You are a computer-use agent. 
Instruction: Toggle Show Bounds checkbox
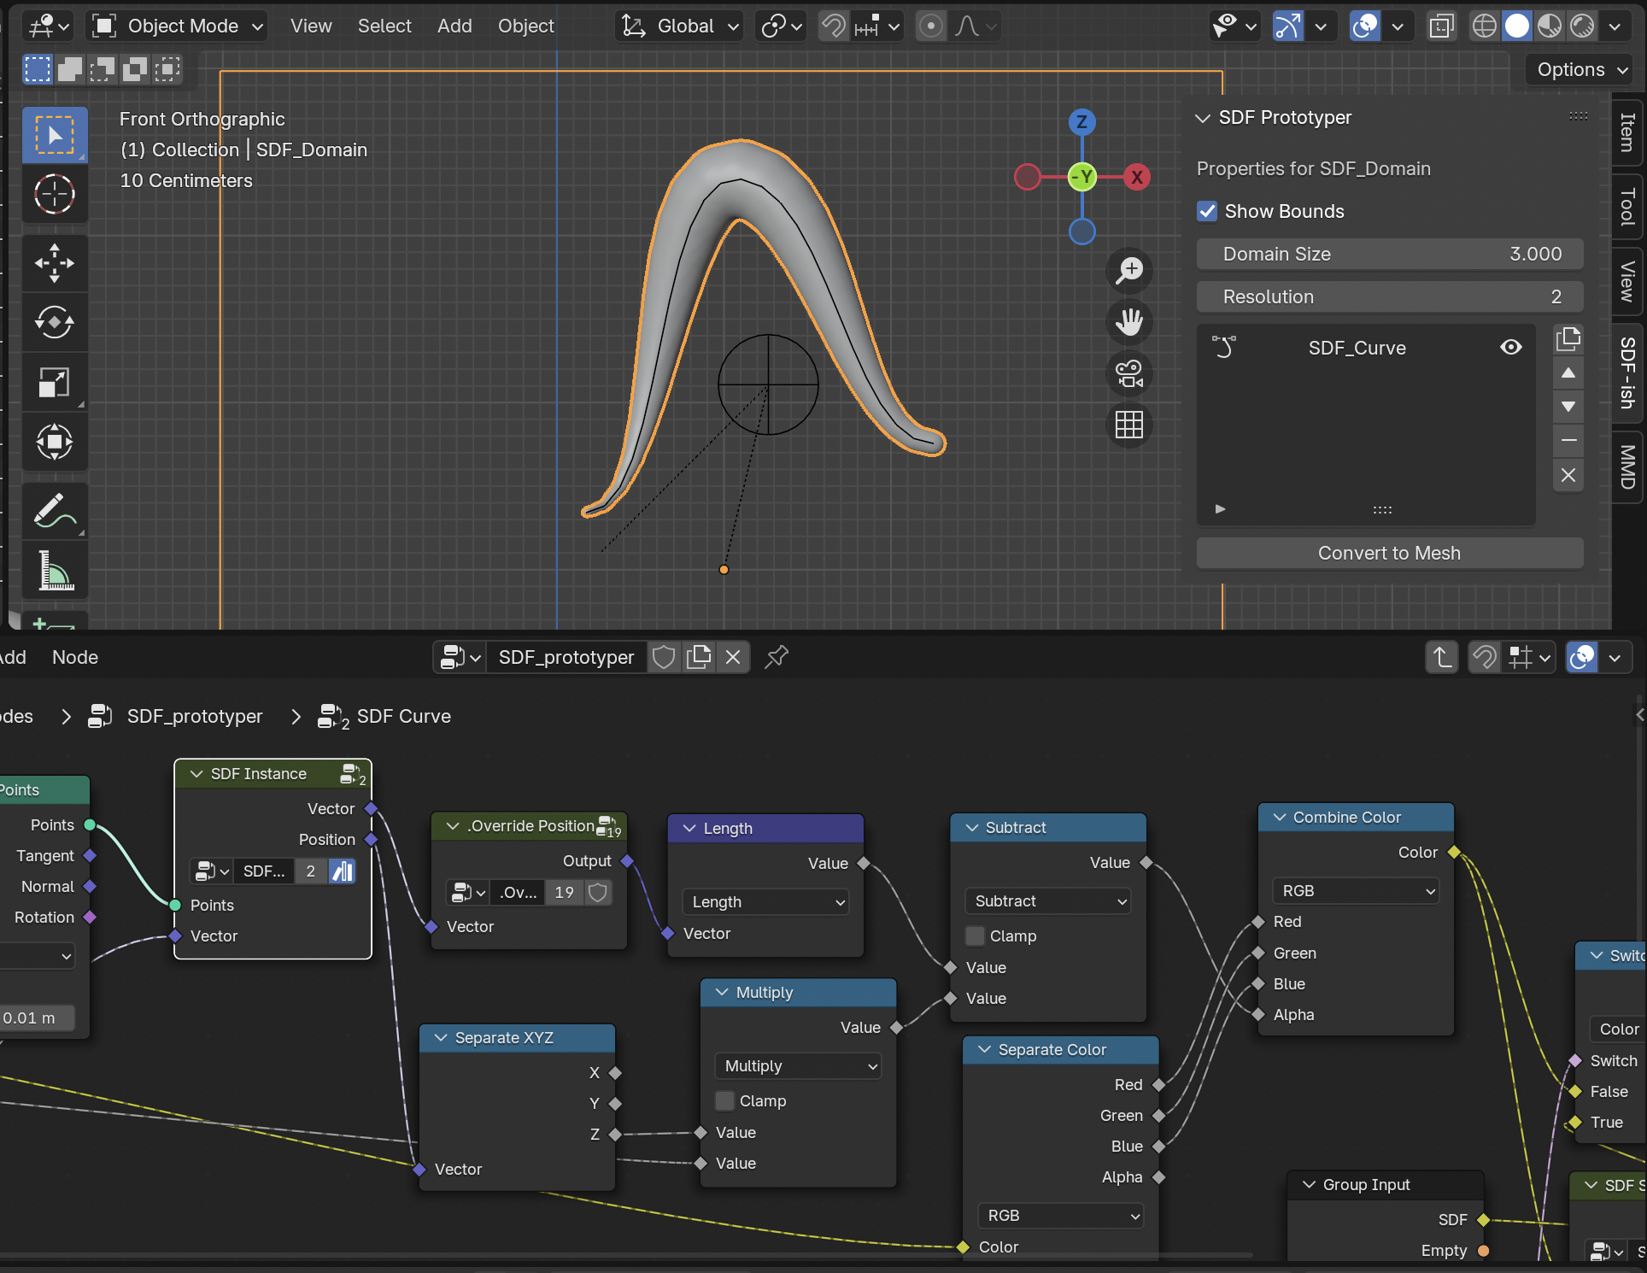1207,211
